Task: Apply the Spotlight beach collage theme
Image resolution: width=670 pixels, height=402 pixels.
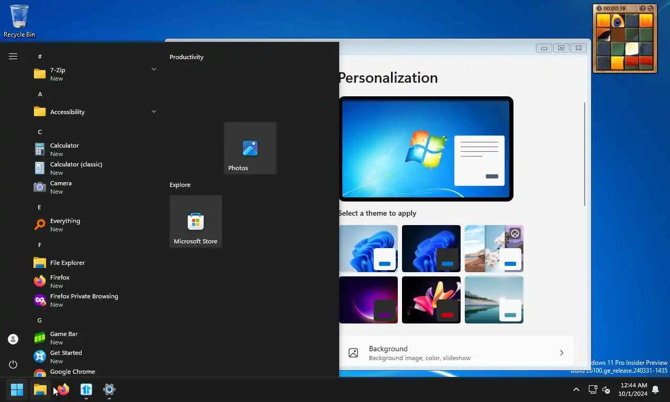Action: 494,249
